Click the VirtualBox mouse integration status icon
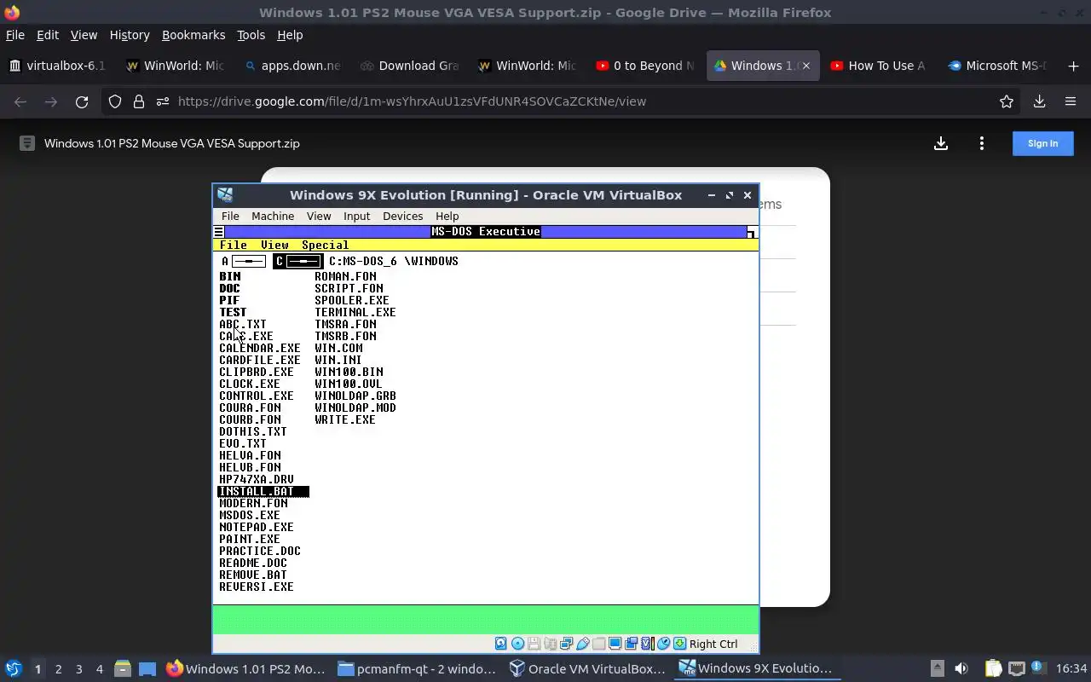 pos(663,644)
